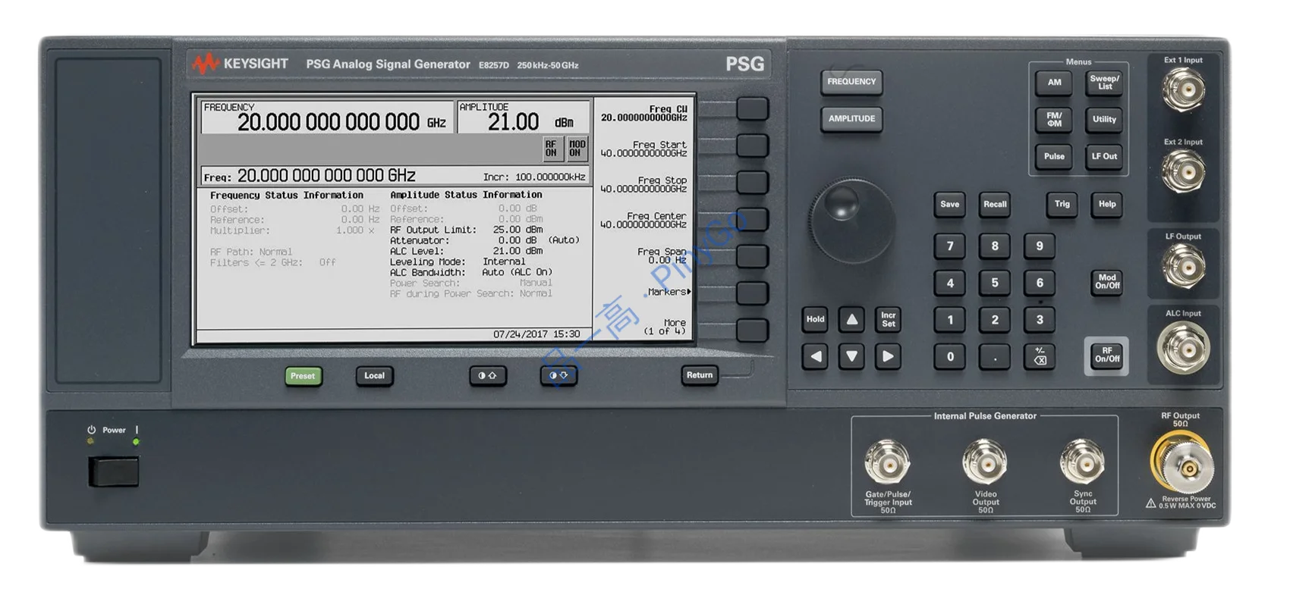
Task: Click the LF Output connector
Action: click(x=1184, y=266)
